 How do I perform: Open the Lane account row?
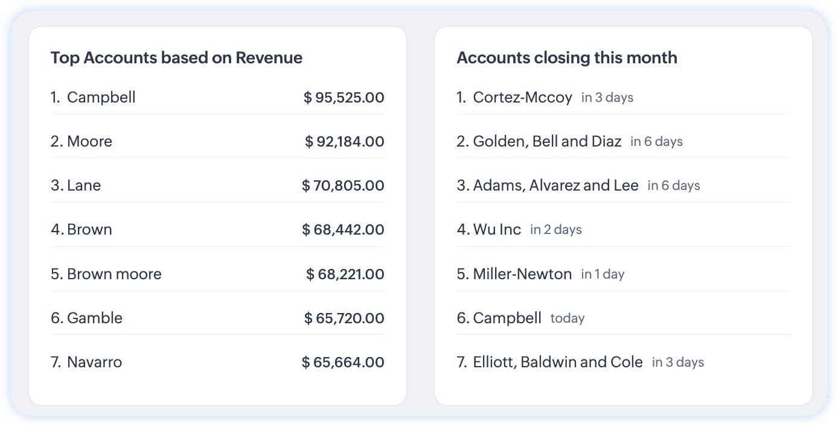point(84,186)
